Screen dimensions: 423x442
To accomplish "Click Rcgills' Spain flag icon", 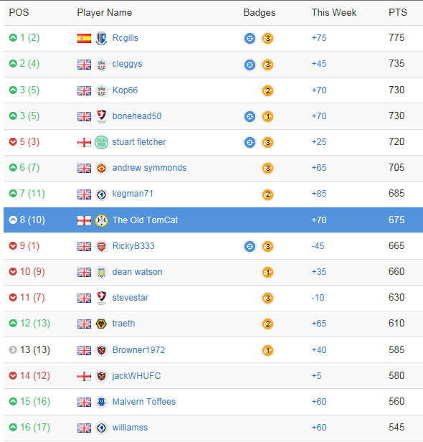I will (84, 38).
